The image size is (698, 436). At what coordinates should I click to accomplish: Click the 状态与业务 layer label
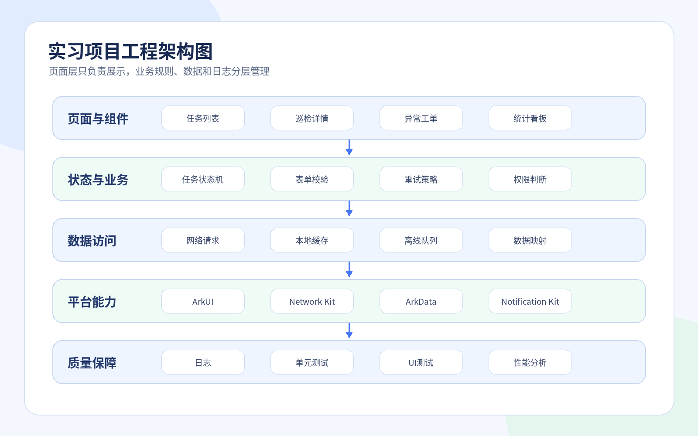click(x=98, y=180)
